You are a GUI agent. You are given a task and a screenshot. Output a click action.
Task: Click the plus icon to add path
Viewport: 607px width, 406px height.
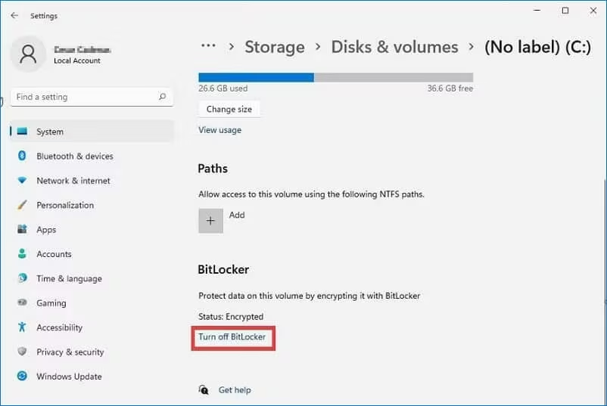pyautogui.click(x=210, y=221)
